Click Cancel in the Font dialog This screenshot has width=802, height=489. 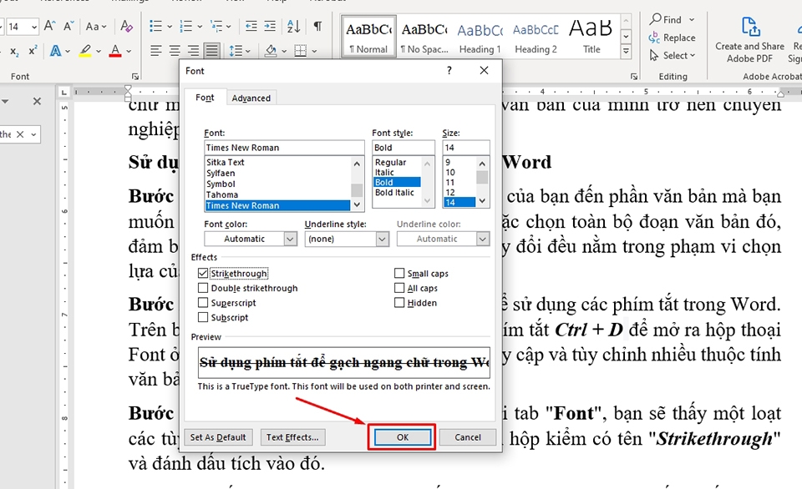tap(468, 437)
